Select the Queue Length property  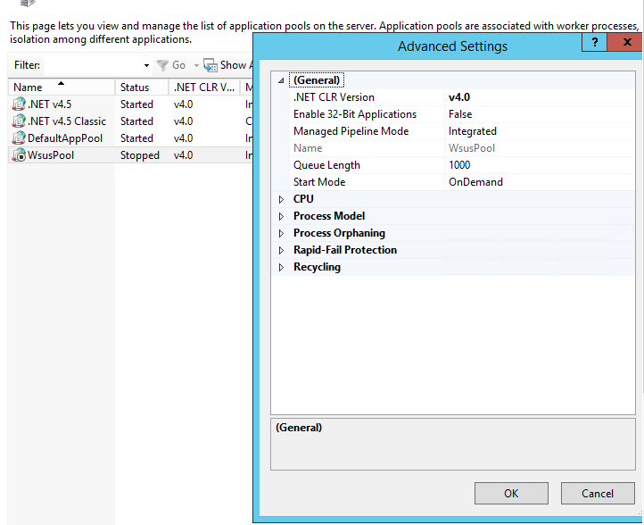coord(326,165)
